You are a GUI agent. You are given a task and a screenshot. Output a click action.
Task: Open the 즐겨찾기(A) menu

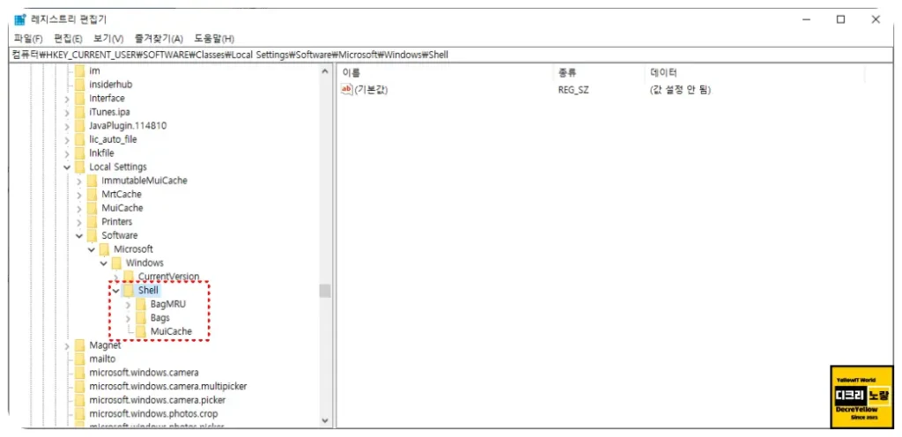(159, 39)
